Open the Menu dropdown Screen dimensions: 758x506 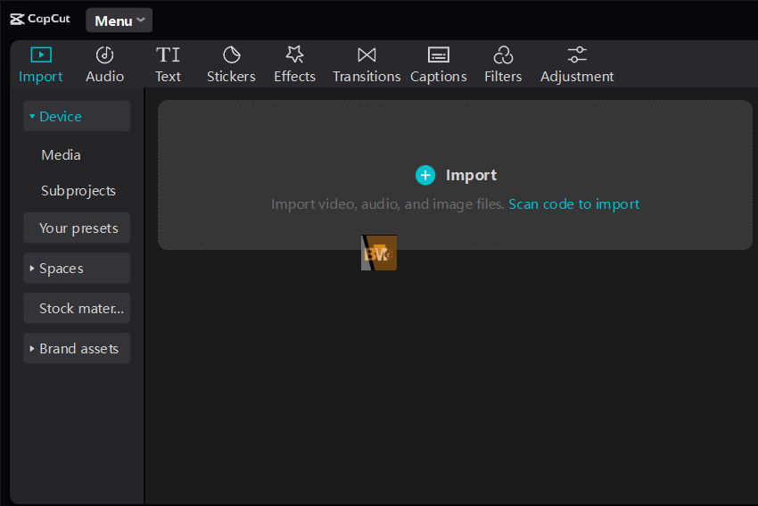119,21
